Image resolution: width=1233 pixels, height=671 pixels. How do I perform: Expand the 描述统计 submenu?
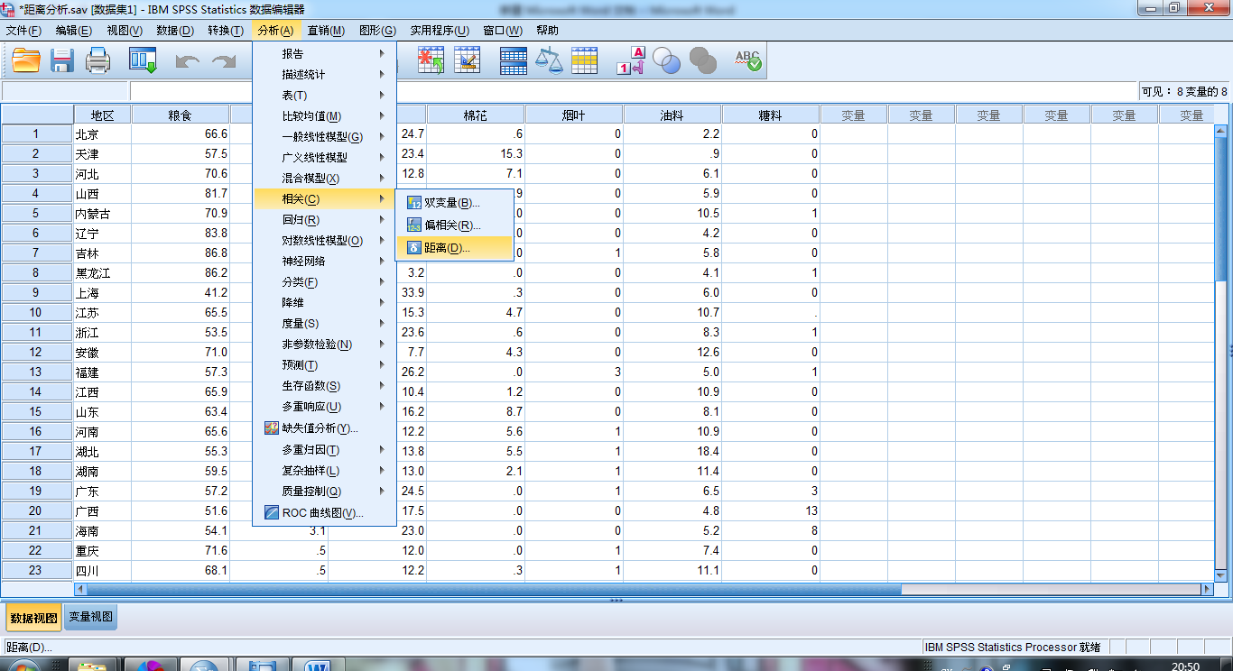pos(325,75)
